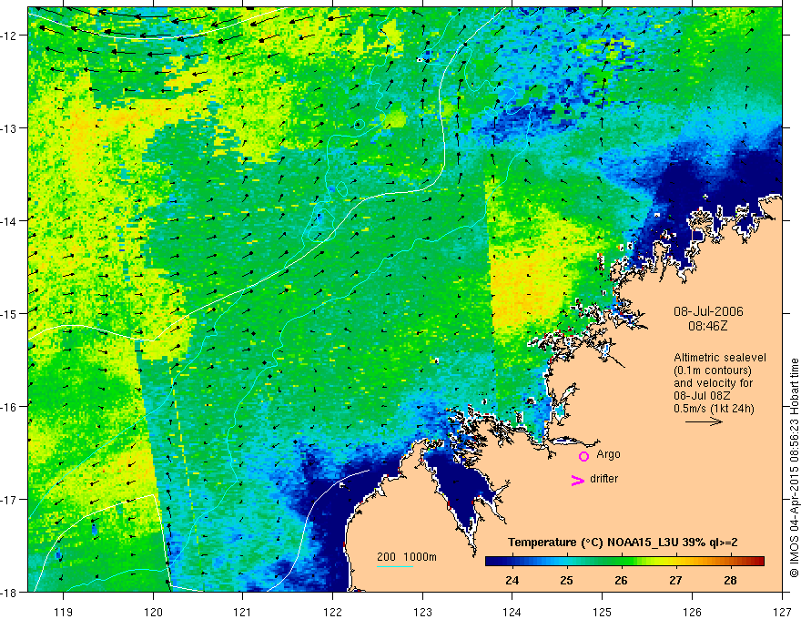Click the longitude axis label 122

coord(332,613)
